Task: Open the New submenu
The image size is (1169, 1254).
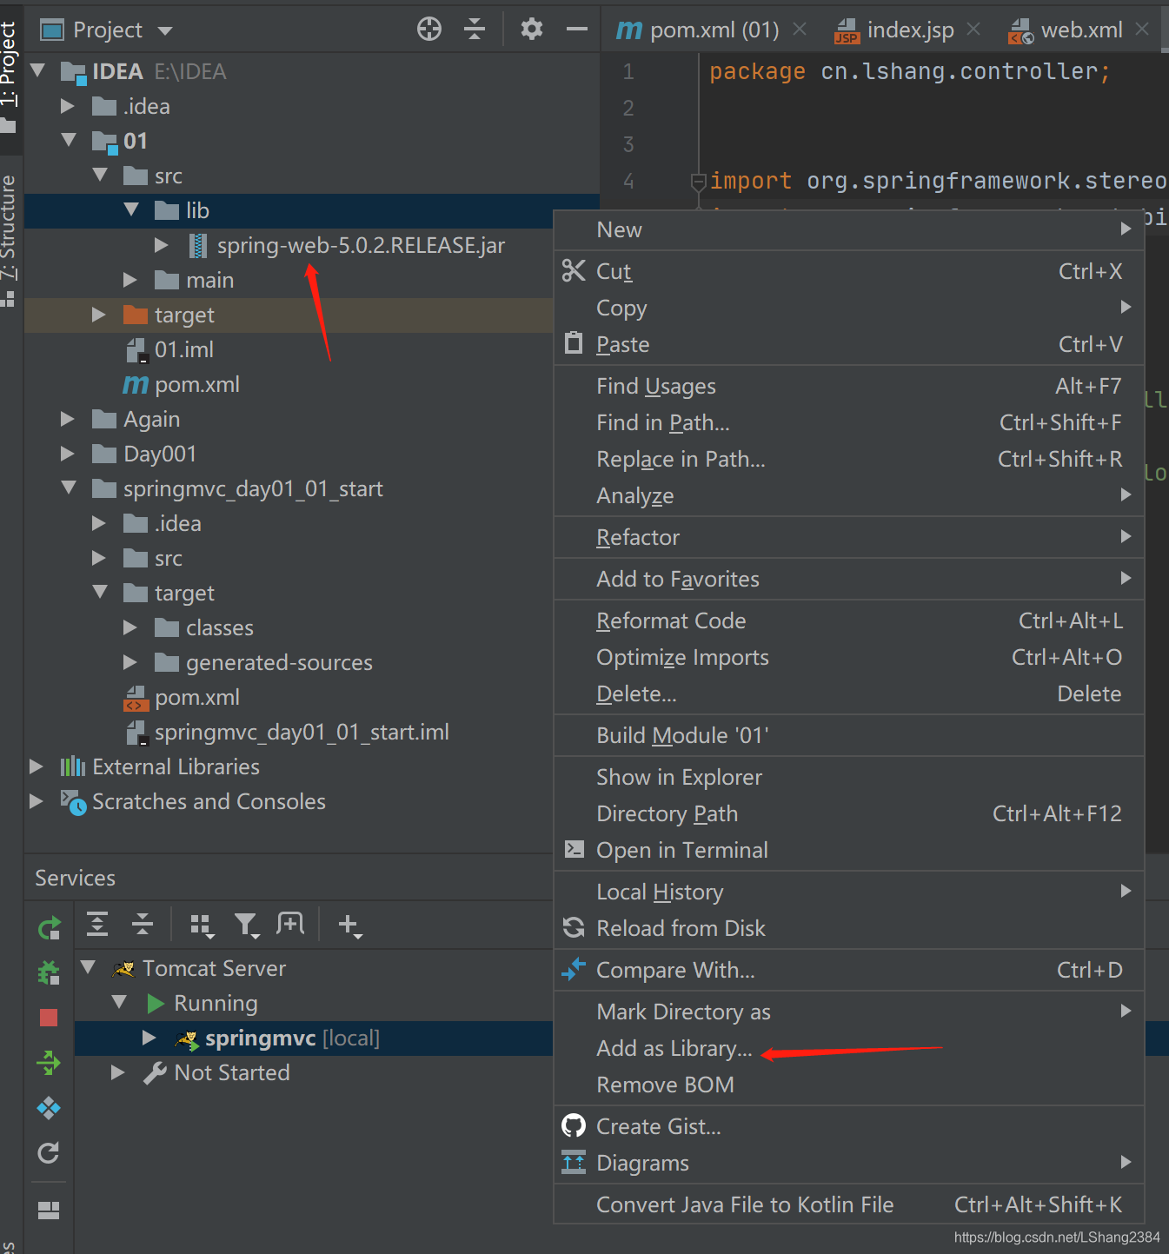Action: point(849,229)
